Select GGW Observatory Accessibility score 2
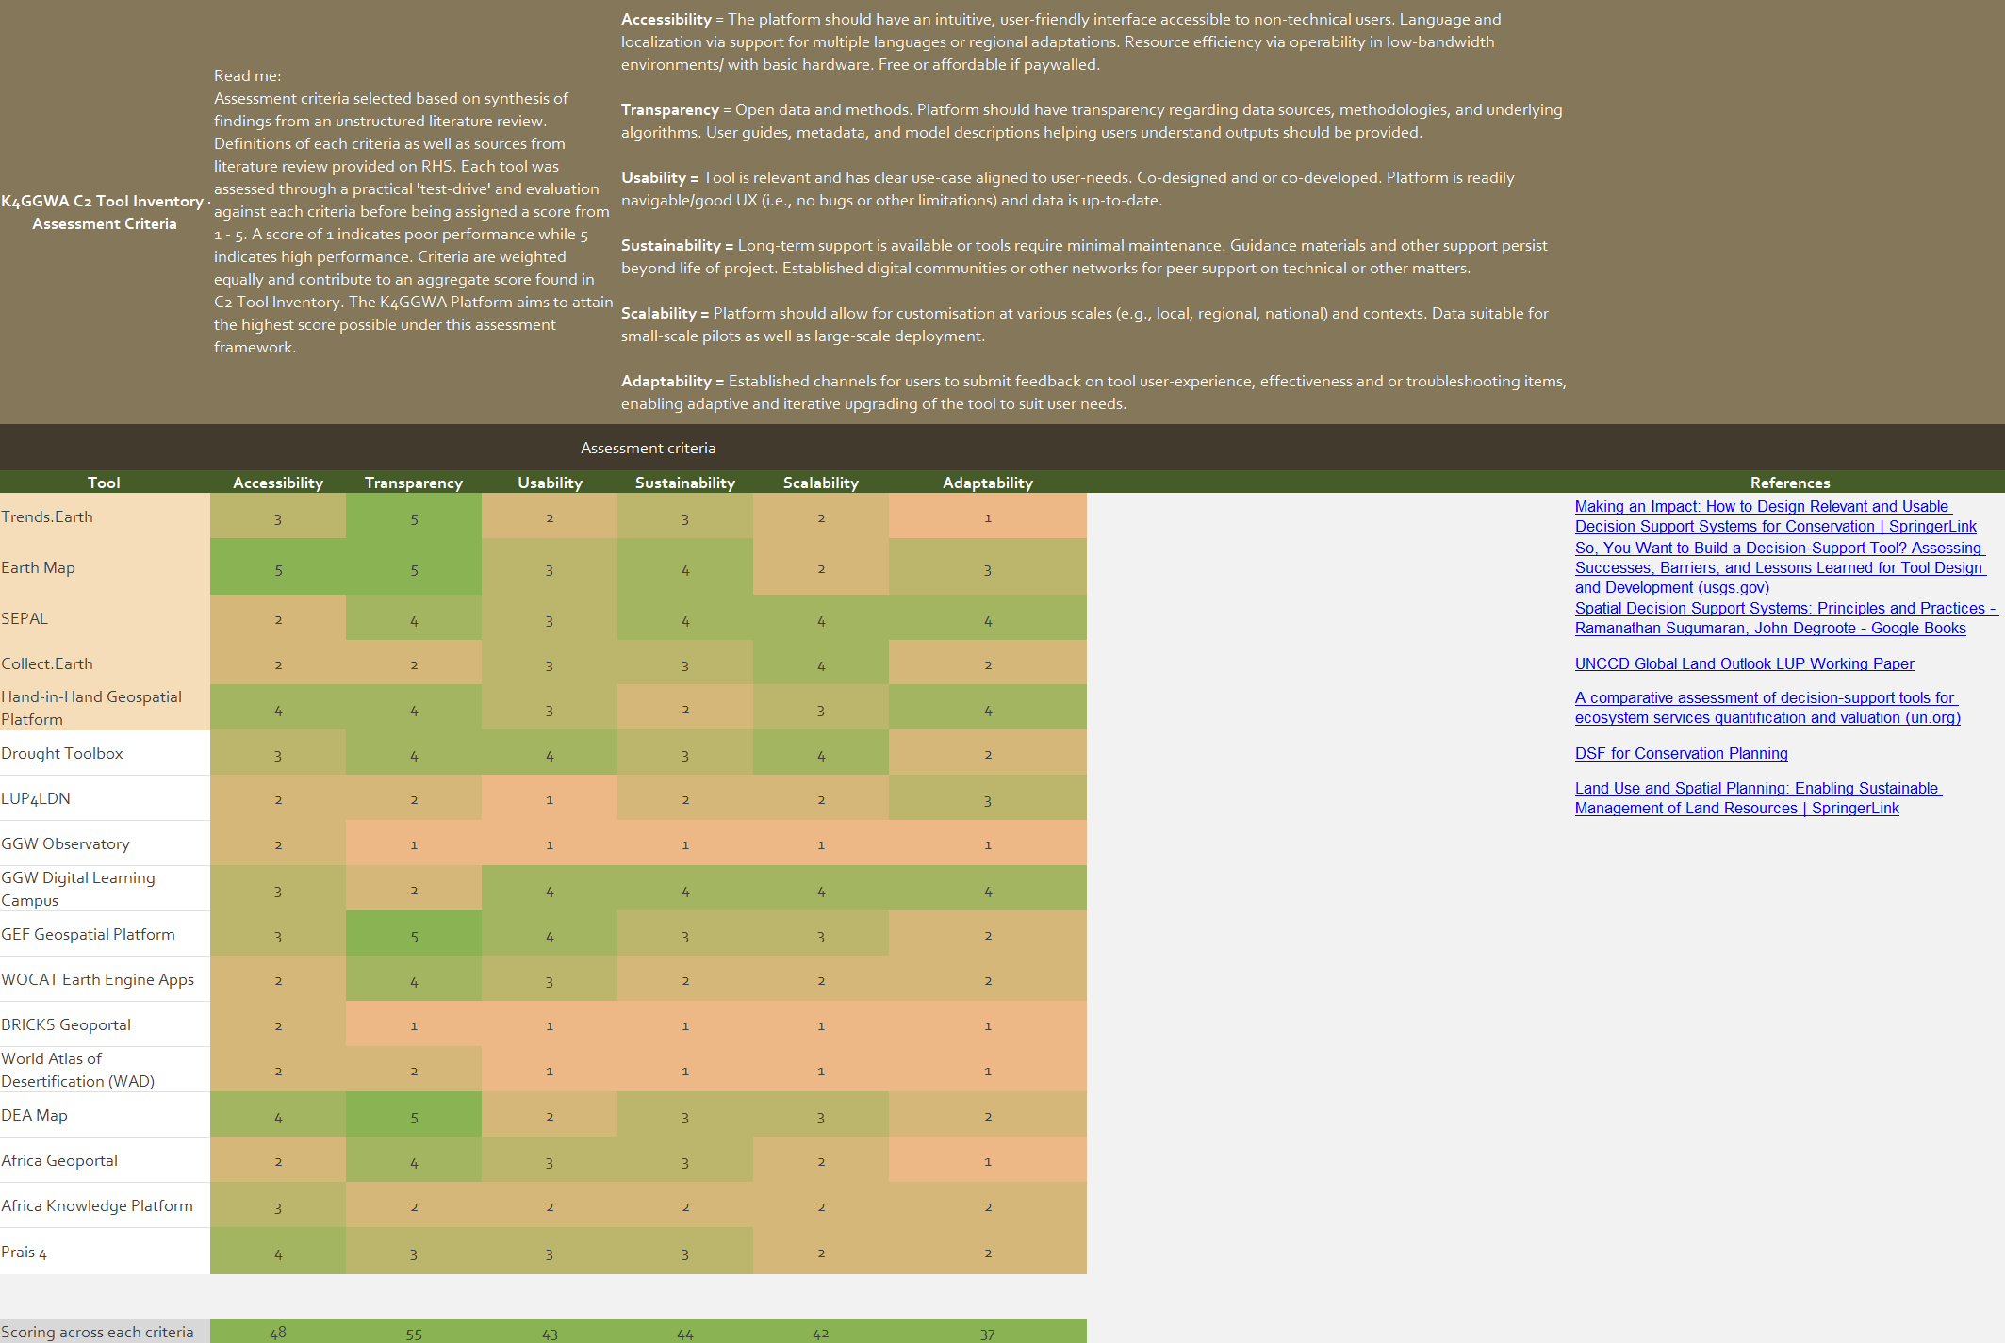This screenshot has height=1343, width=2005. coord(278,843)
